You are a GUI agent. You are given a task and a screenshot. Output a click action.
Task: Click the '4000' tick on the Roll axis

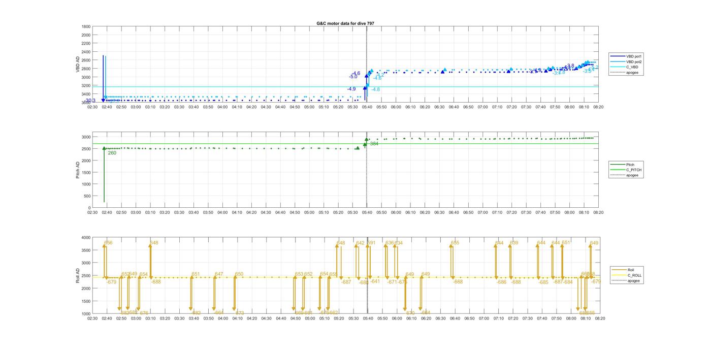point(86,238)
